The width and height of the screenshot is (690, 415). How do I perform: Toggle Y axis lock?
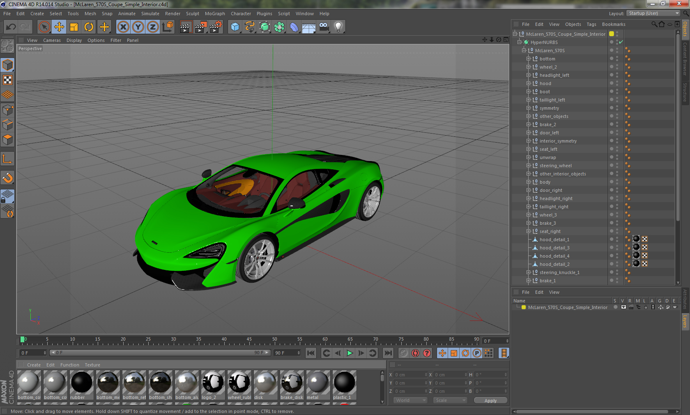click(x=138, y=27)
